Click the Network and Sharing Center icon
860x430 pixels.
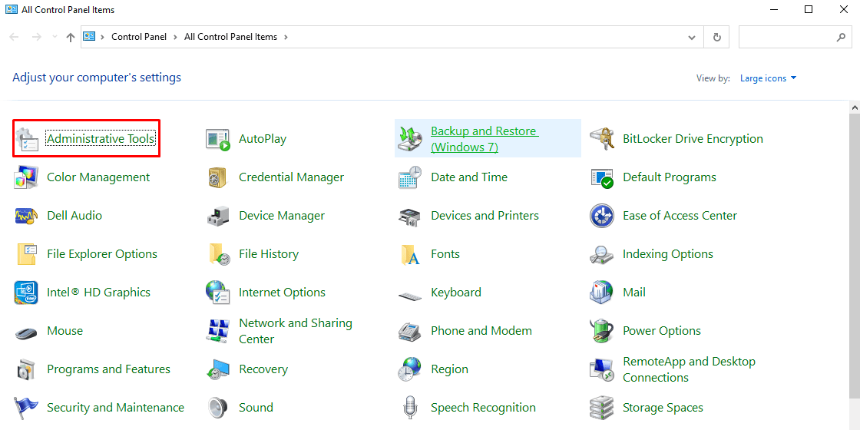(x=218, y=331)
